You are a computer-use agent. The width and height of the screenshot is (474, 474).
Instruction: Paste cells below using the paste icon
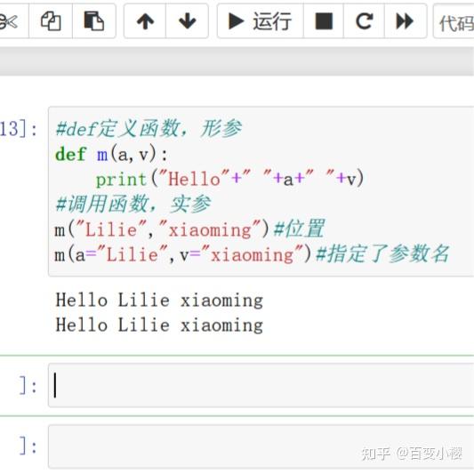pyautogui.click(x=94, y=21)
